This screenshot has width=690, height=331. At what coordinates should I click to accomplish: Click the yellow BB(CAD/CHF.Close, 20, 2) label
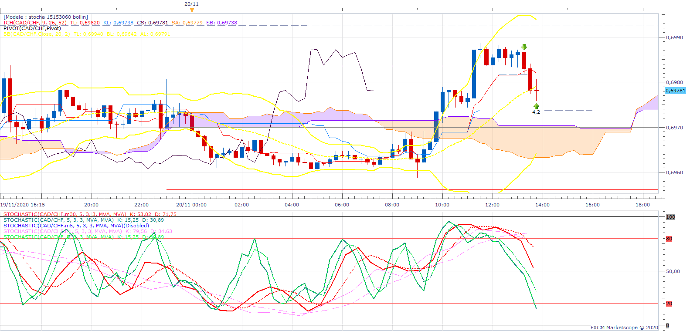[37, 34]
